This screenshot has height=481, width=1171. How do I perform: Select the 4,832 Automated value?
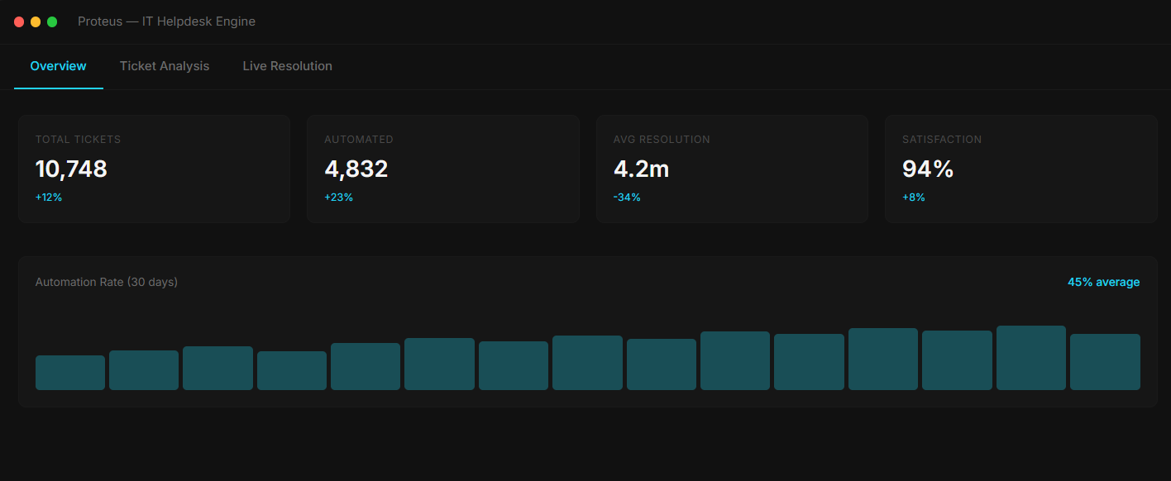[x=356, y=169]
